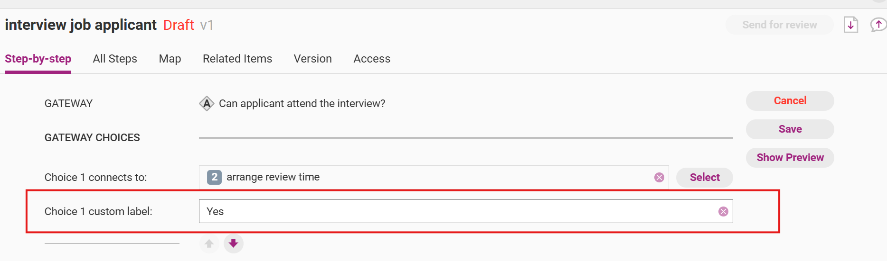Save the gateway changes
Image resolution: width=887 pixels, height=261 pixels.
tap(790, 129)
